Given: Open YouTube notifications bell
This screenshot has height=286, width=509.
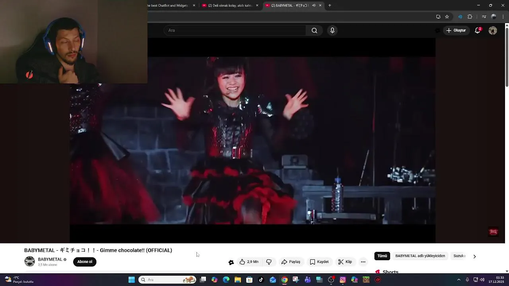Looking at the screenshot, I should click(x=478, y=31).
